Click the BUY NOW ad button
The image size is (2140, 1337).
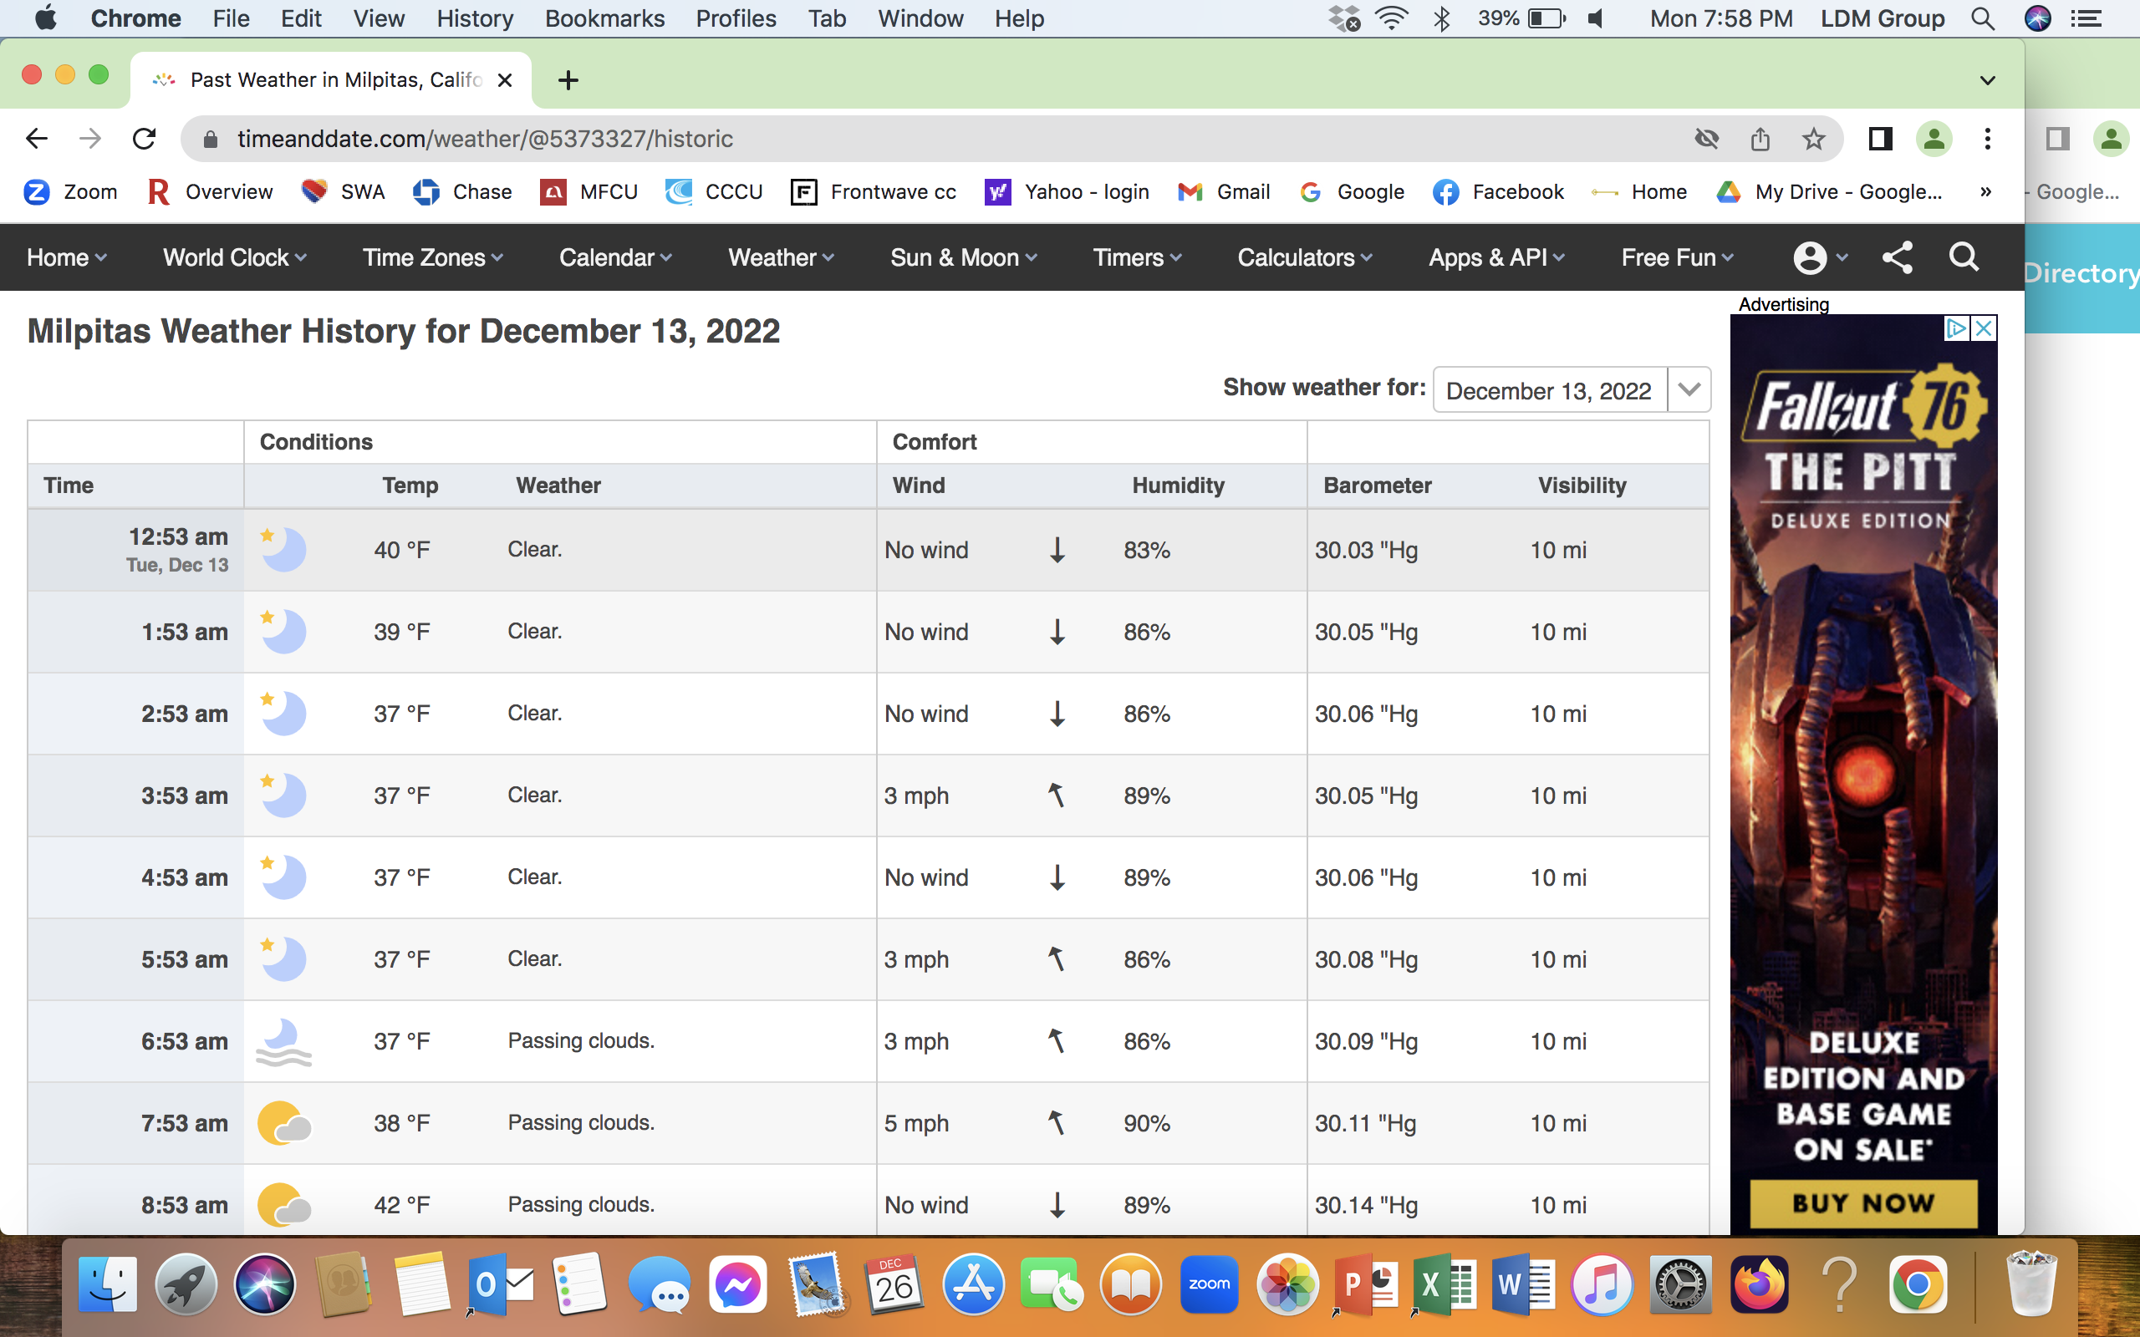point(1862,1202)
